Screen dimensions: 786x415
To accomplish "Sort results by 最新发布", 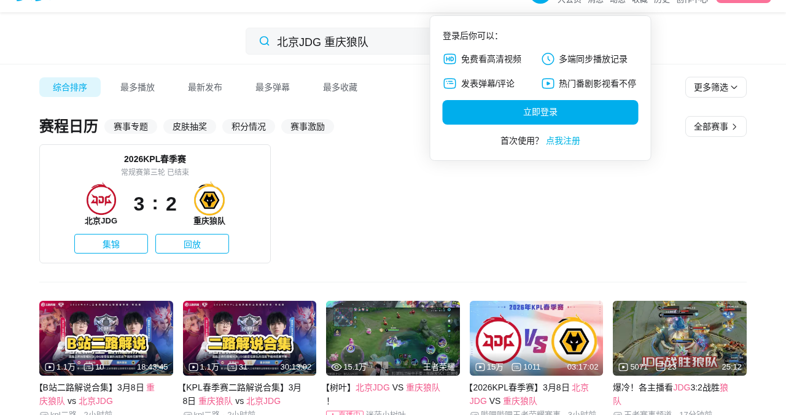I will pos(205,87).
